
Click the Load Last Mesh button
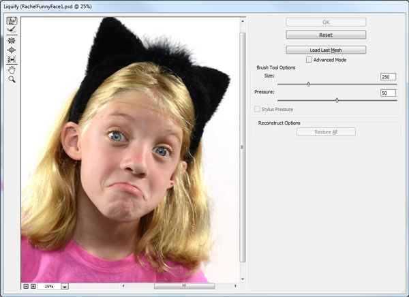[x=326, y=50]
